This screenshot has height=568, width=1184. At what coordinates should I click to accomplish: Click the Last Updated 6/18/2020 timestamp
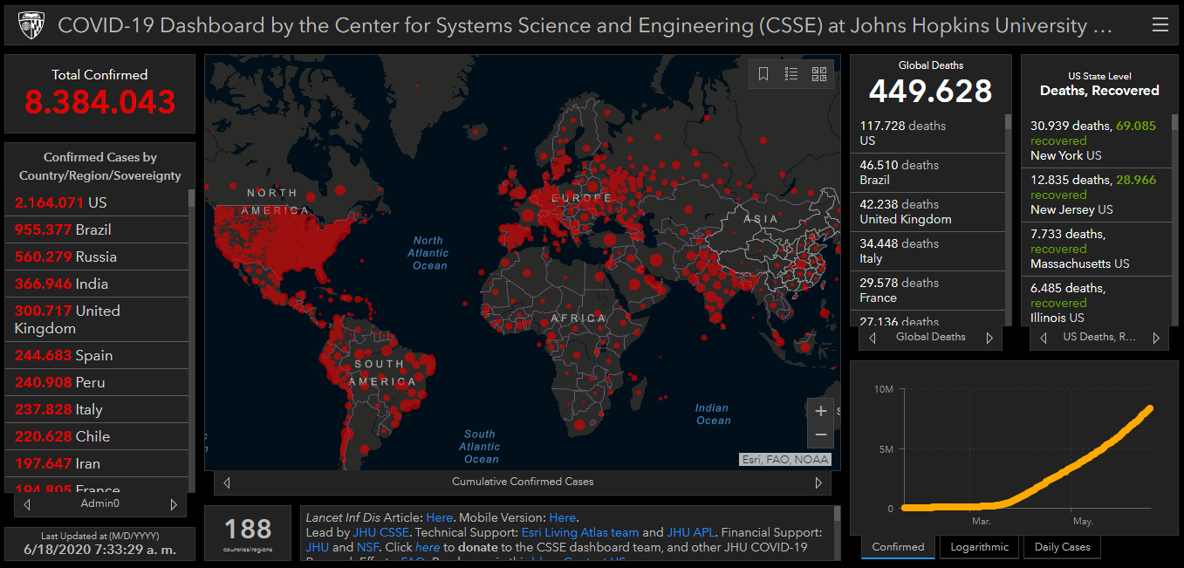click(99, 550)
